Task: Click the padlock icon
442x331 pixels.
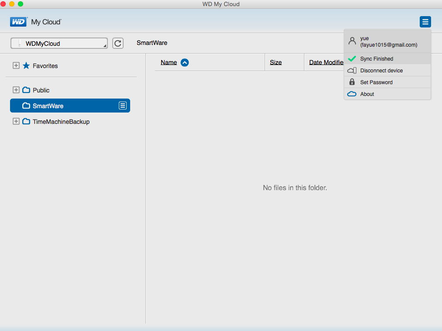Action: (x=352, y=82)
